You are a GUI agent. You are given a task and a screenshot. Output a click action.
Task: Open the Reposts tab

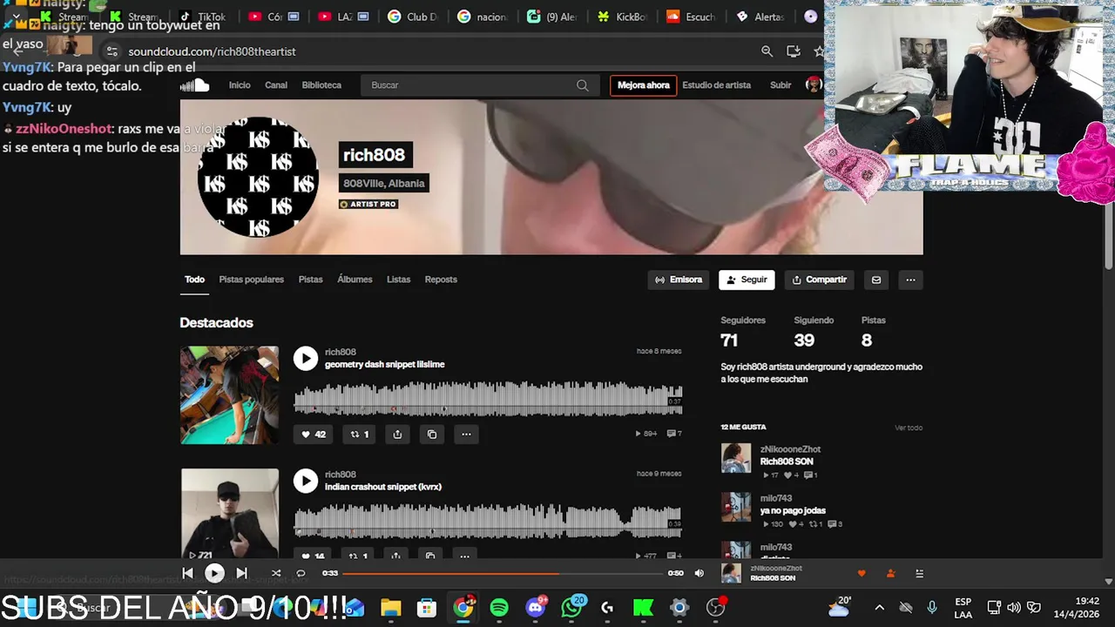coord(441,280)
